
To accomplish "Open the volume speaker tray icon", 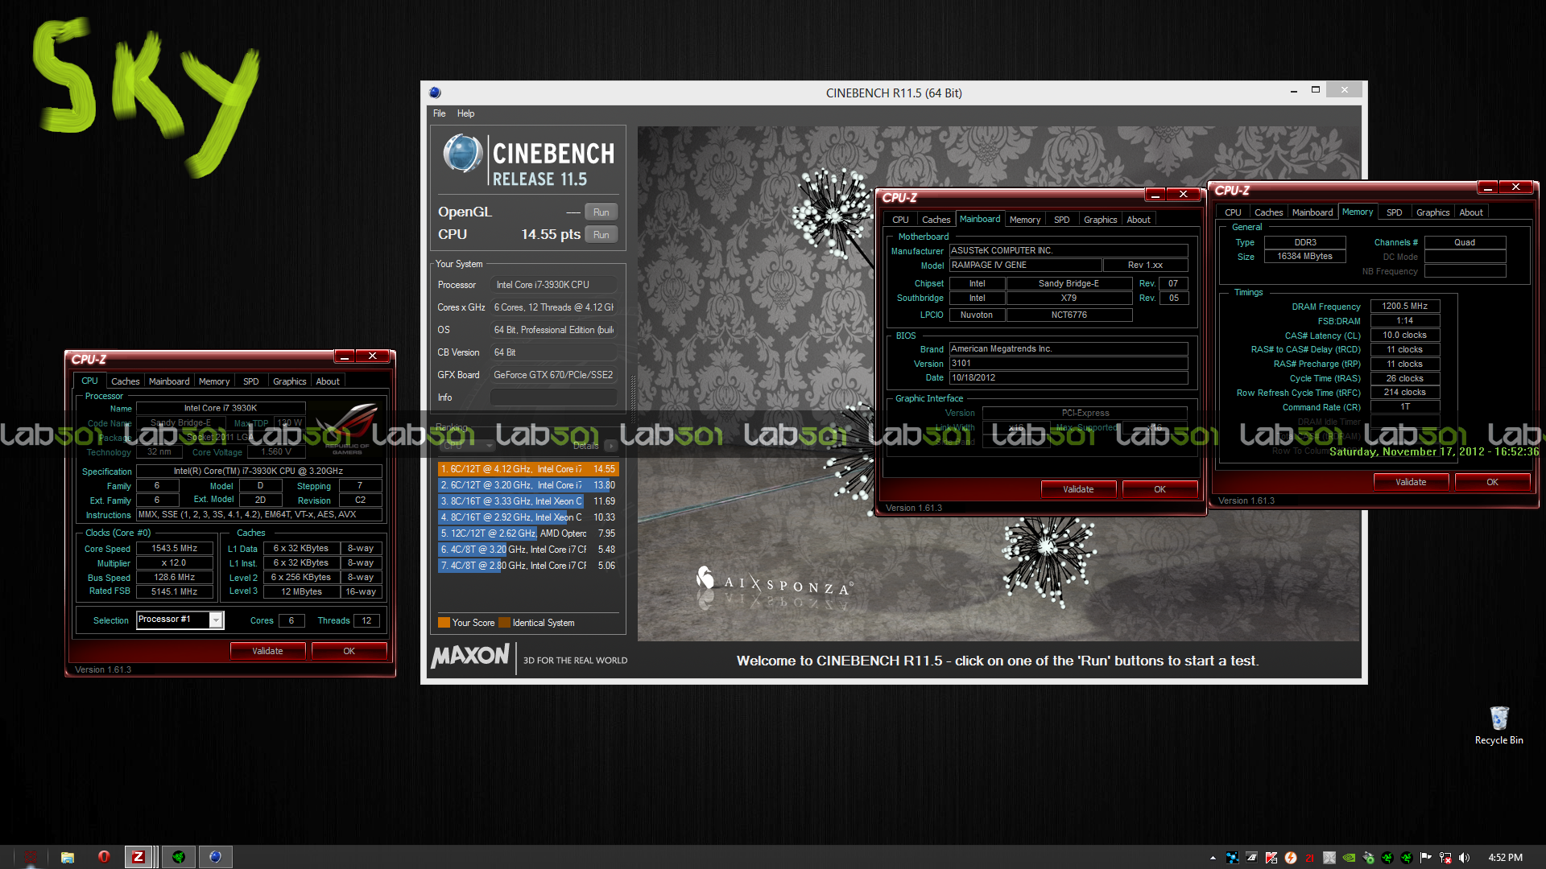I will pos(1465,858).
